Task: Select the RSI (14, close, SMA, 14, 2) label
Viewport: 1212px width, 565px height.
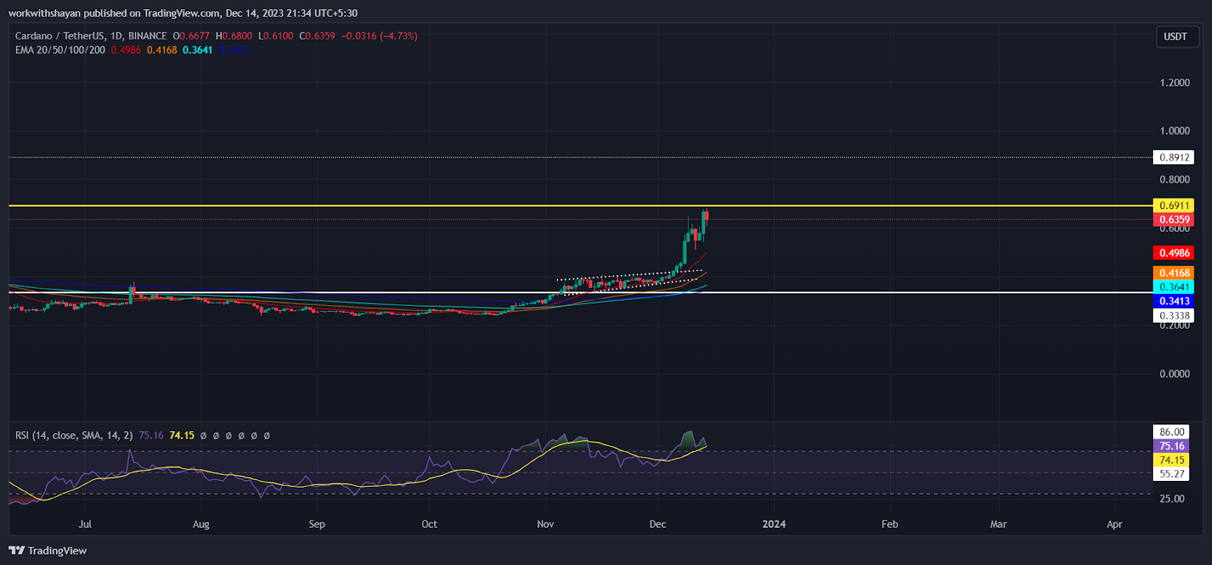Action: pos(74,435)
